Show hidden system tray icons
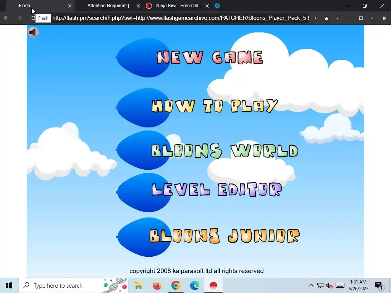 click(311, 285)
